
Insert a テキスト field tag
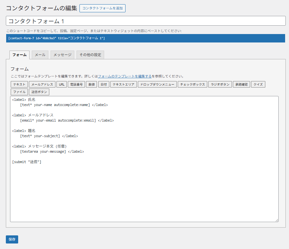19,84
